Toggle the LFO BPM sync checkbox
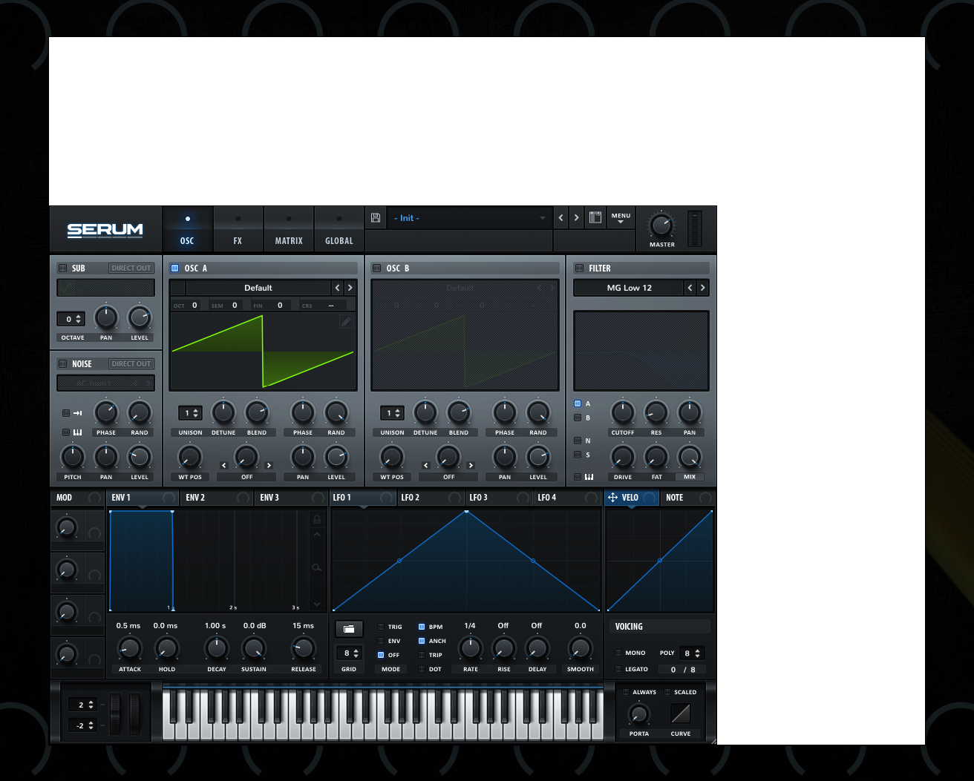This screenshot has height=781, width=974. tap(422, 627)
